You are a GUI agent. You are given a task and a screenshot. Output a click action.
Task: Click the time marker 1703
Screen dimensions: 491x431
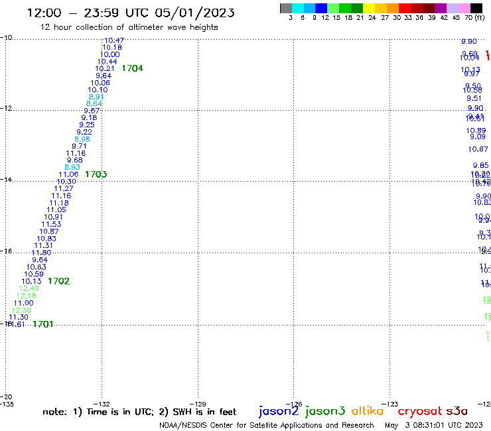tap(96, 174)
